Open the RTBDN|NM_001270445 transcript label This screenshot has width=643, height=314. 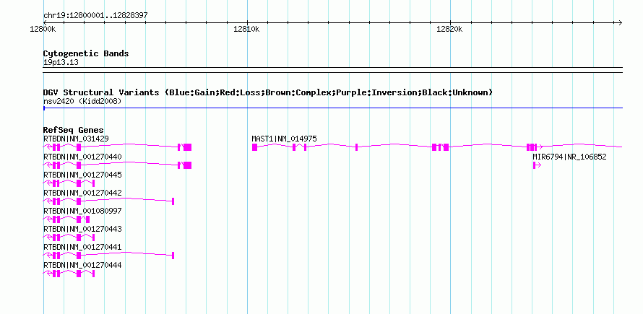82,175
